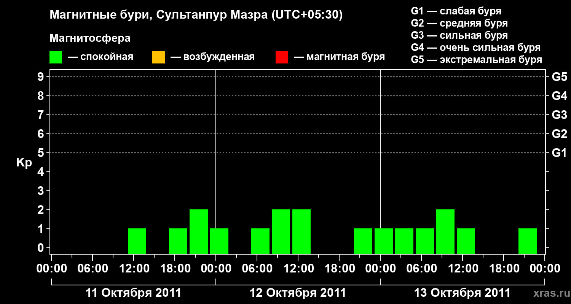
Task: Select the 'G4 — очень сильная буря' legend line
Action: pyautogui.click(x=476, y=47)
